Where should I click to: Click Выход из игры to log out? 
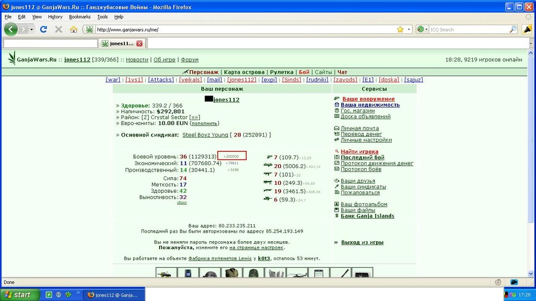(x=363, y=242)
